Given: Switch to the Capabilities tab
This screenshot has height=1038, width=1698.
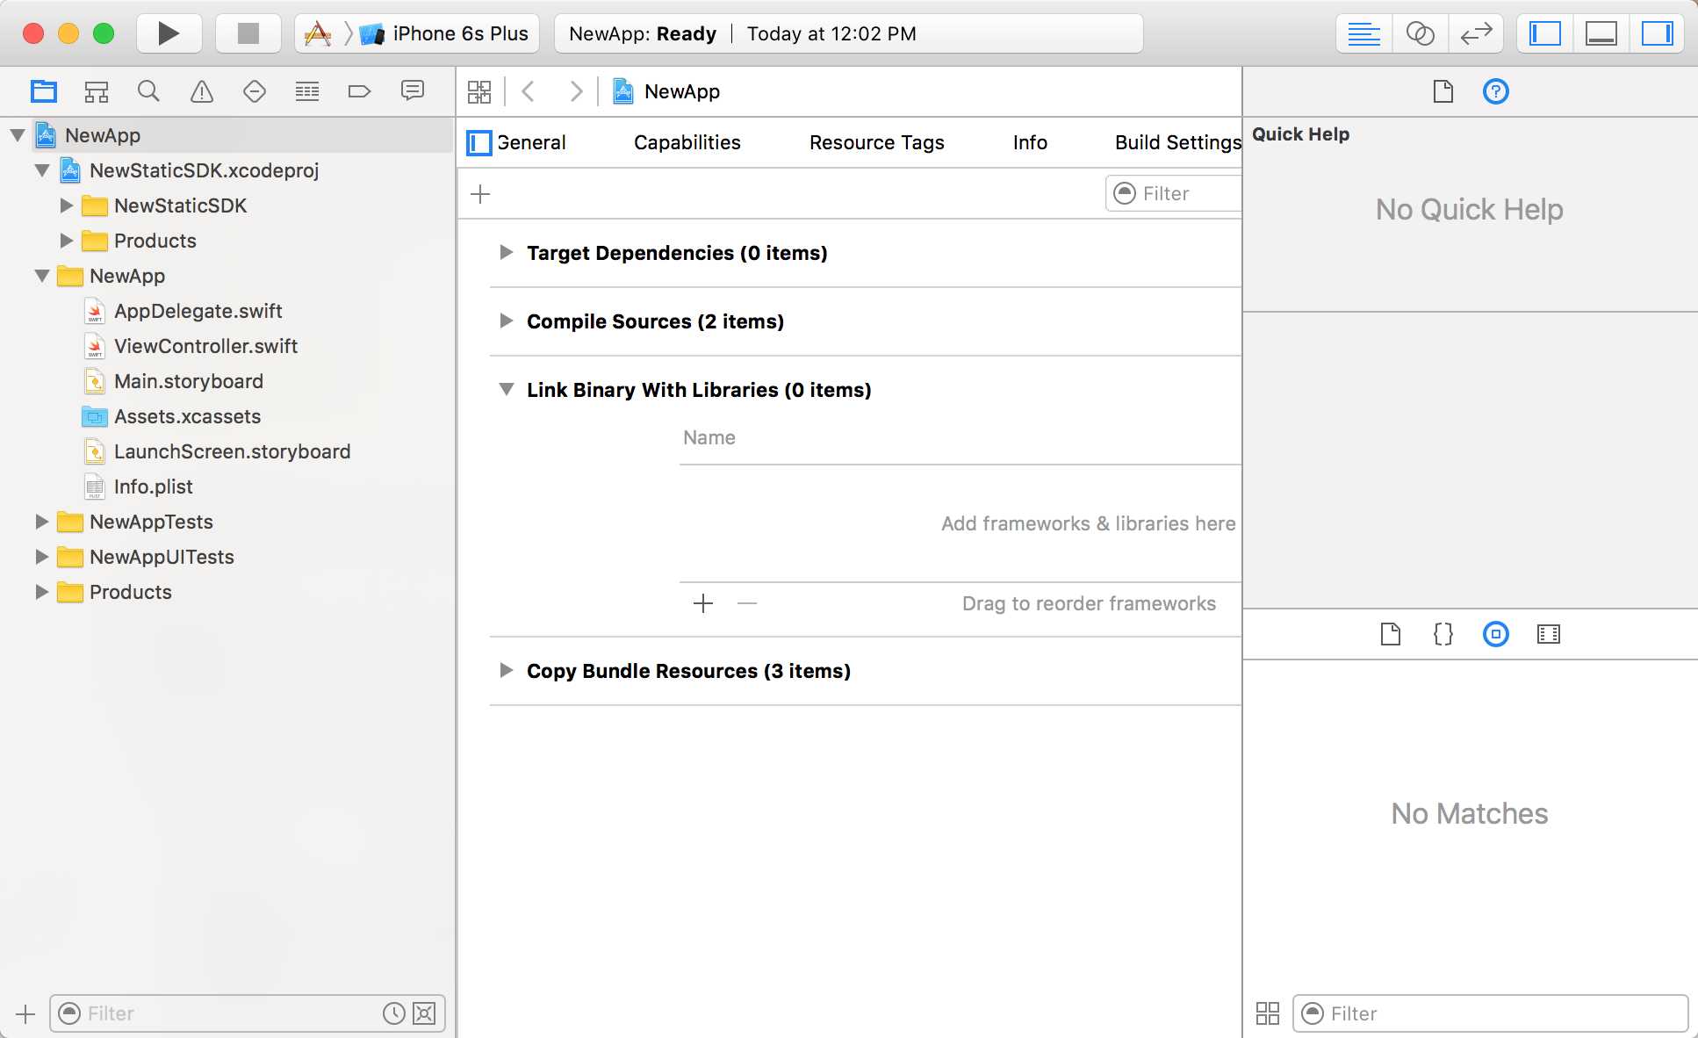Looking at the screenshot, I should point(687,142).
